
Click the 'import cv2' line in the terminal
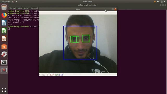point(16,22)
